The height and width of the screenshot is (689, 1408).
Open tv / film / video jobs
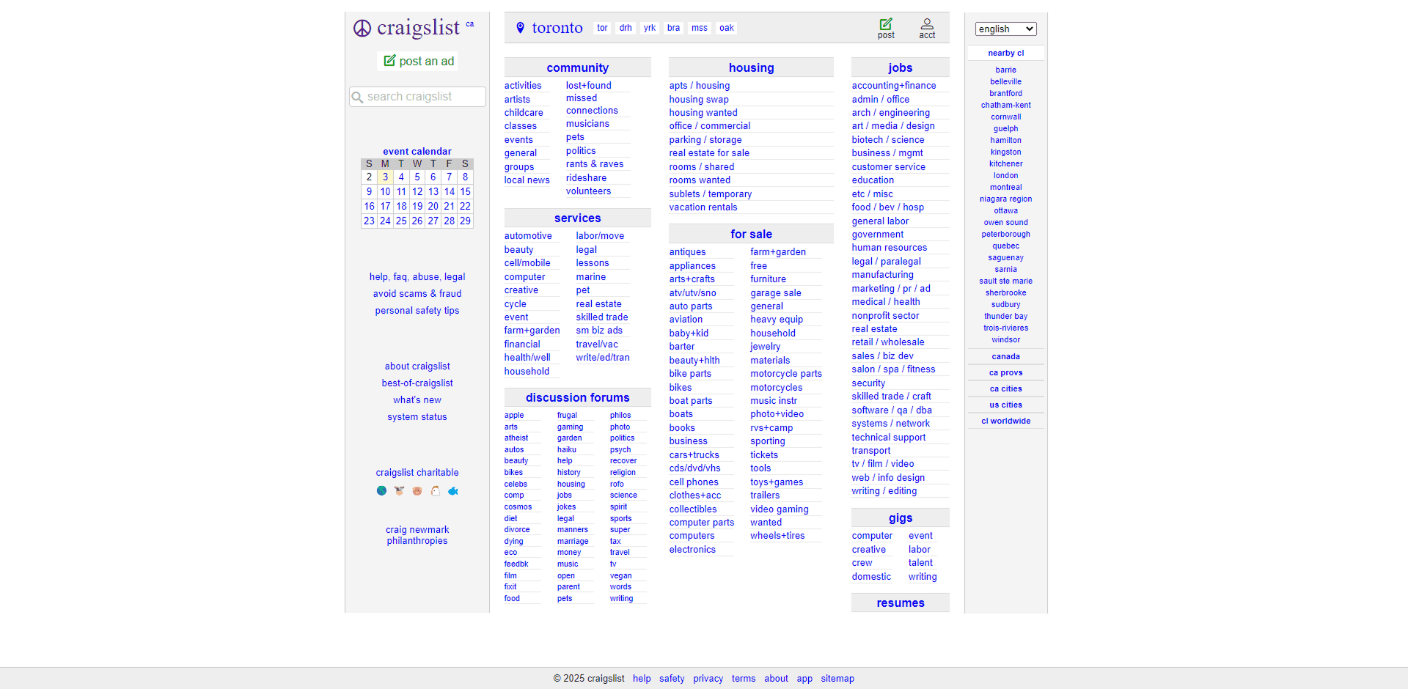[x=882, y=464]
